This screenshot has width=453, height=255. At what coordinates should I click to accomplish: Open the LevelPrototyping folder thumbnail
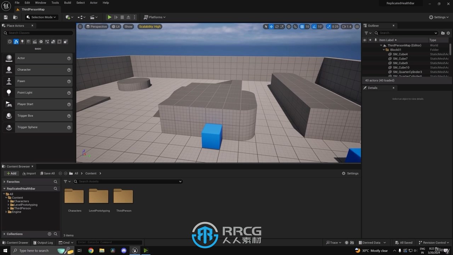pos(98,197)
